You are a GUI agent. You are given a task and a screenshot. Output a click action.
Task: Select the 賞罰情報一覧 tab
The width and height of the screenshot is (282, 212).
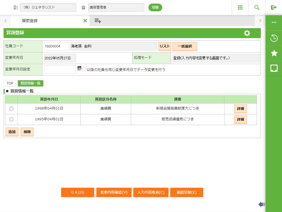coord(31,83)
